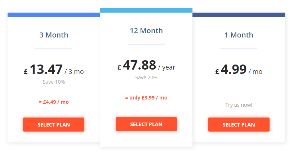293x155 pixels.
Task: Click Select Plan under 3 Month
Action: (54, 124)
